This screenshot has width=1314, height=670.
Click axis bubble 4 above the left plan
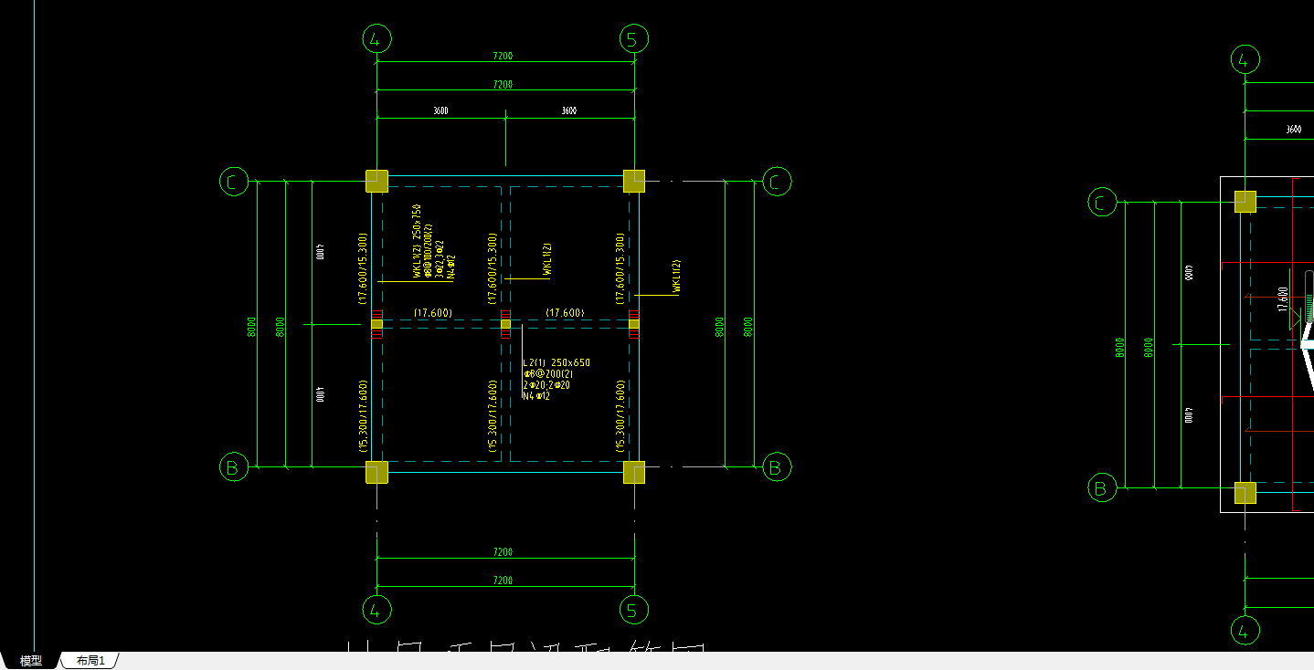(376, 39)
